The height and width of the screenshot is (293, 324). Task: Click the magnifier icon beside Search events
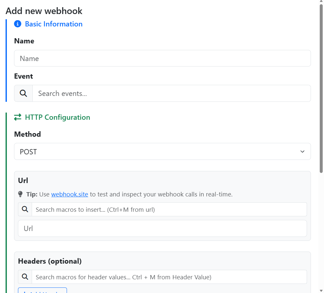24,93
